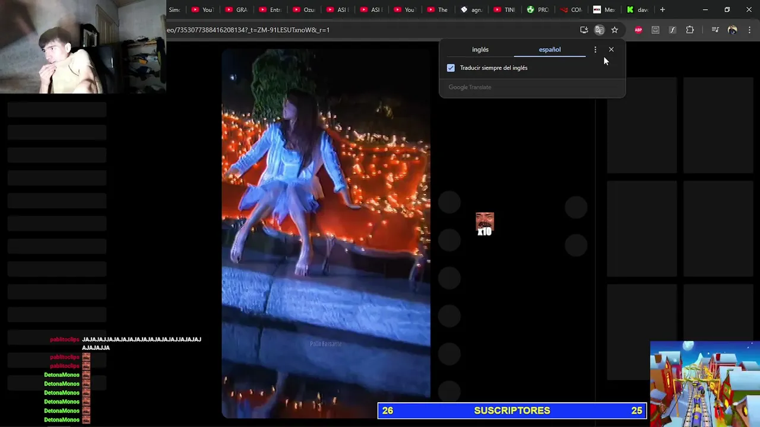Screen dimensions: 760x427
Task: Select the 'español' language tab
Action: tap(550, 50)
